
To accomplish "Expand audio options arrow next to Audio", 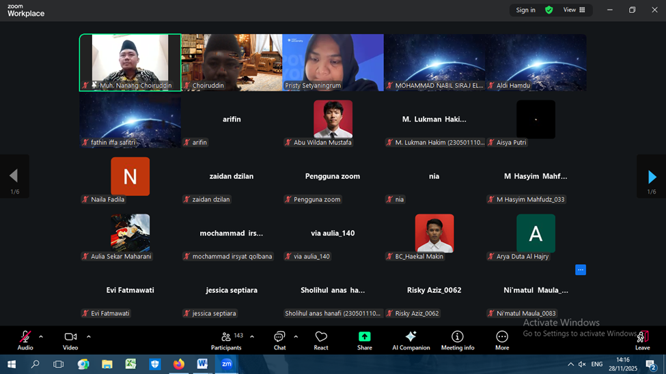I will [x=41, y=336].
